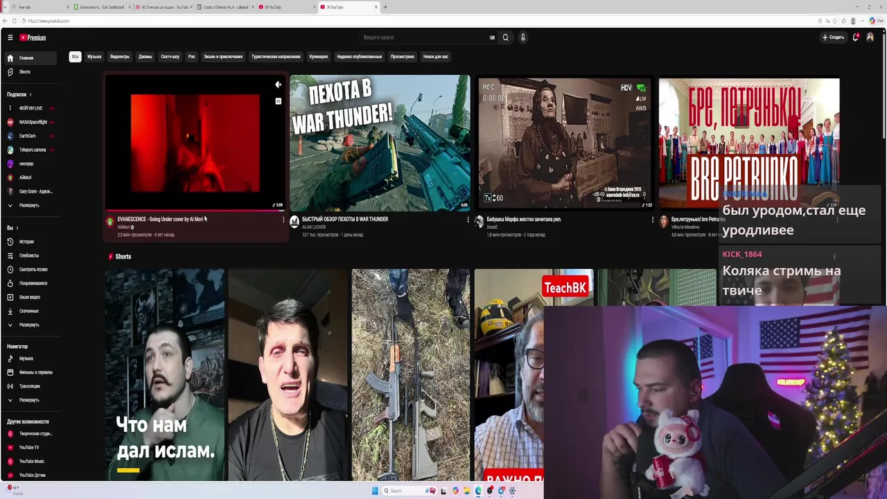Open the Вы section chevron
The width and height of the screenshot is (887, 499).
[x=17, y=228]
